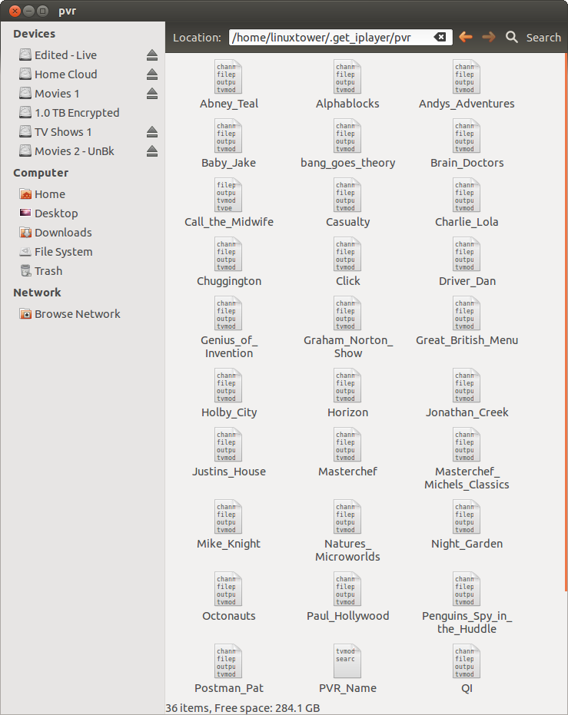Mount the 1.0 TB Encrypted volume

(x=77, y=113)
